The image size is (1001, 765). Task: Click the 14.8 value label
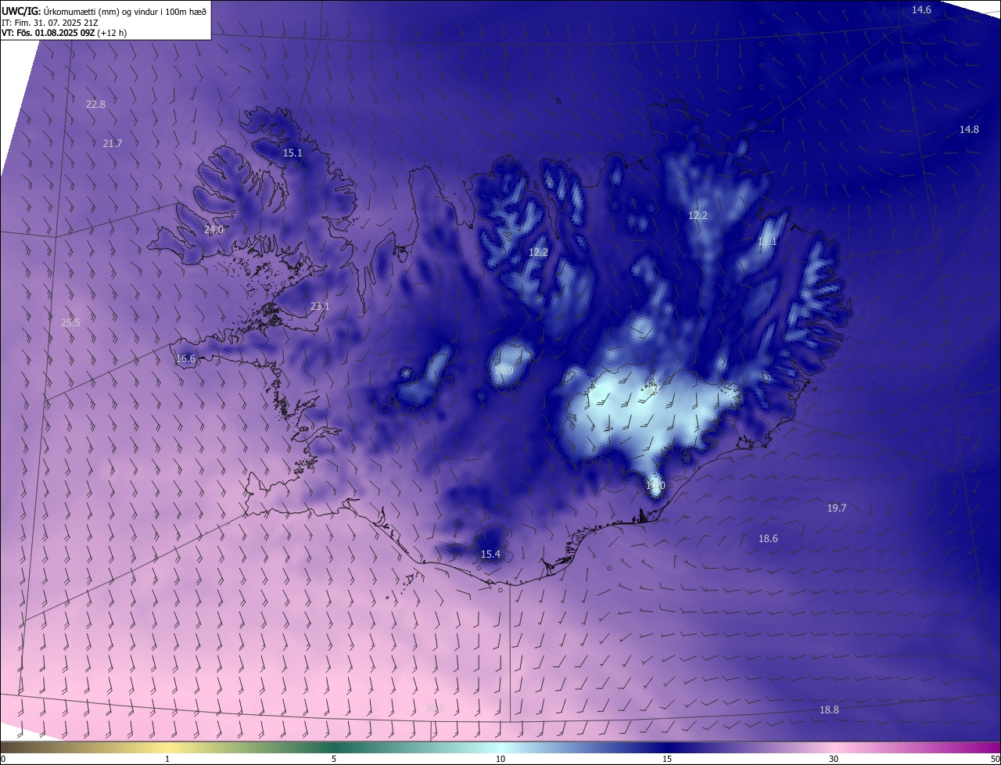[969, 129]
